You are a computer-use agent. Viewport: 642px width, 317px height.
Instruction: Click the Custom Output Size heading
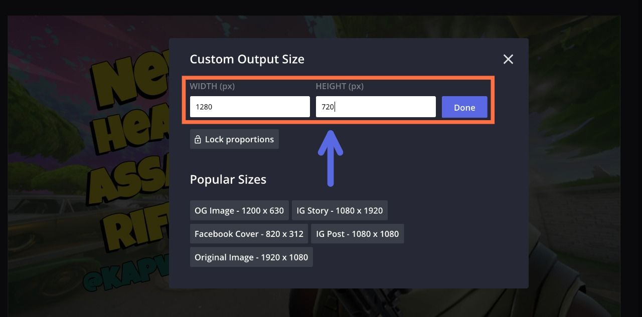(x=247, y=59)
